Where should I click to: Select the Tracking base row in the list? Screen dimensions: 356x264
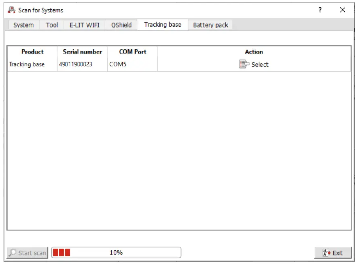point(27,64)
